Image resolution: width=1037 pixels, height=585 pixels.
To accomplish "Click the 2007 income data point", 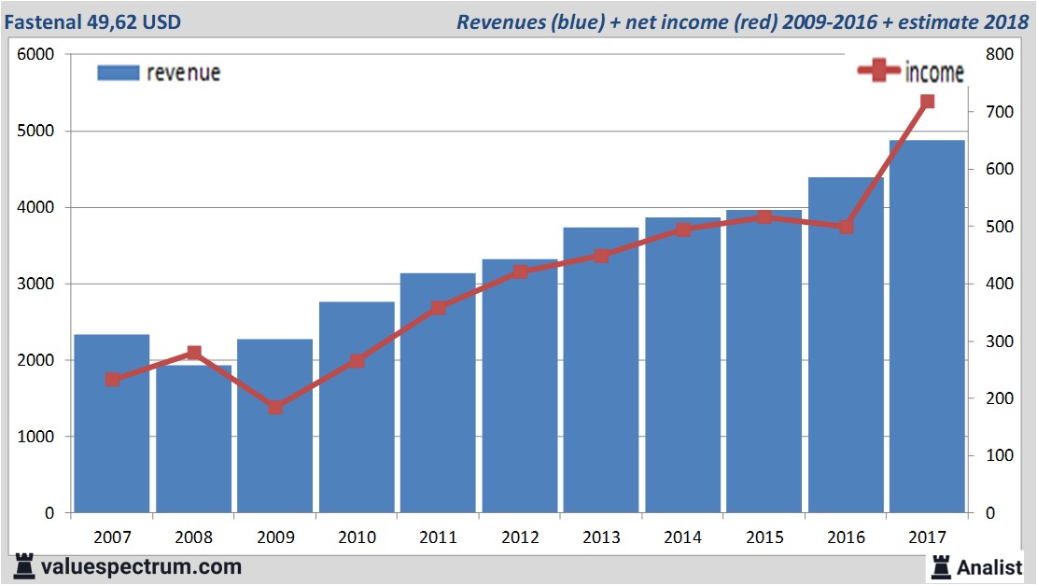I will pos(112,380).
